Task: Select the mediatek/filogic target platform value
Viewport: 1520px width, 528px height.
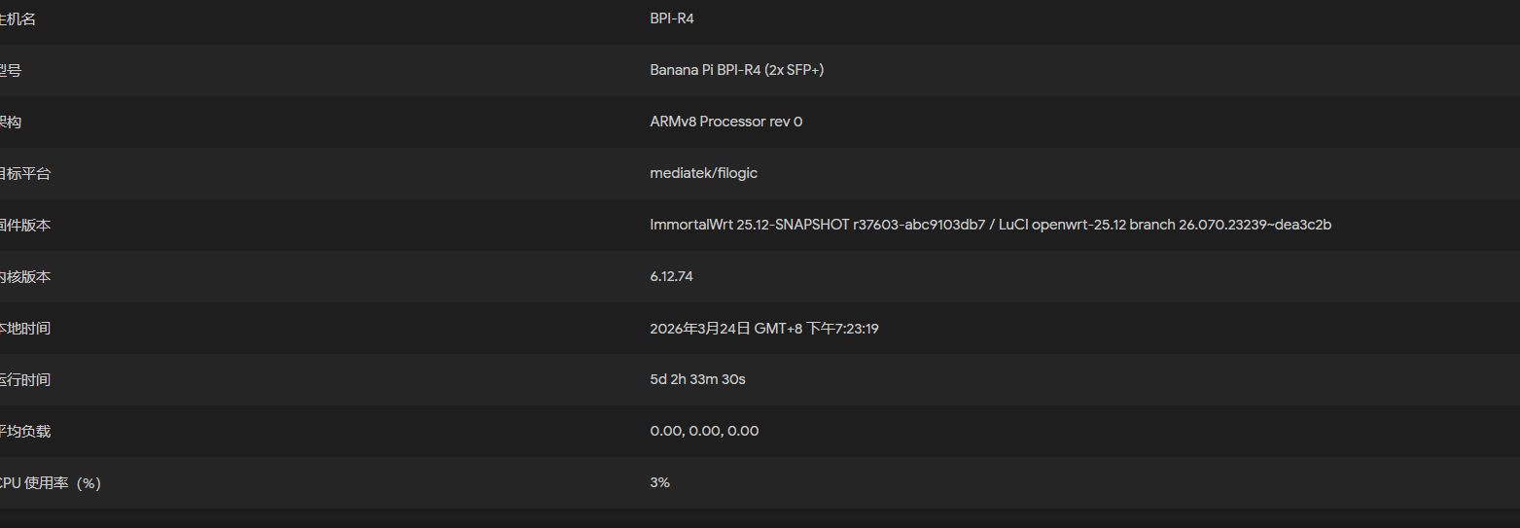Action: pos(703,173)
